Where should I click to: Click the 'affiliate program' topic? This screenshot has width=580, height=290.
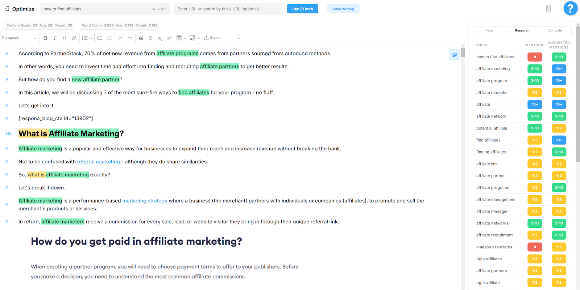tap(492, 81)
